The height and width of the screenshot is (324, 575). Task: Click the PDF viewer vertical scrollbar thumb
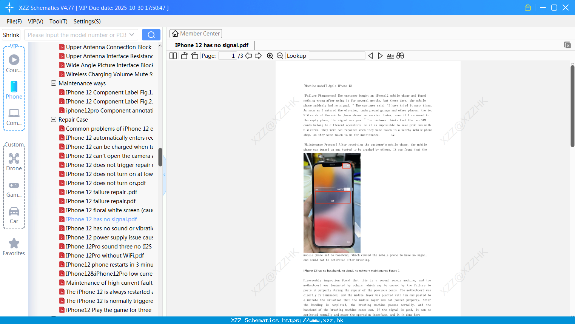572,106
